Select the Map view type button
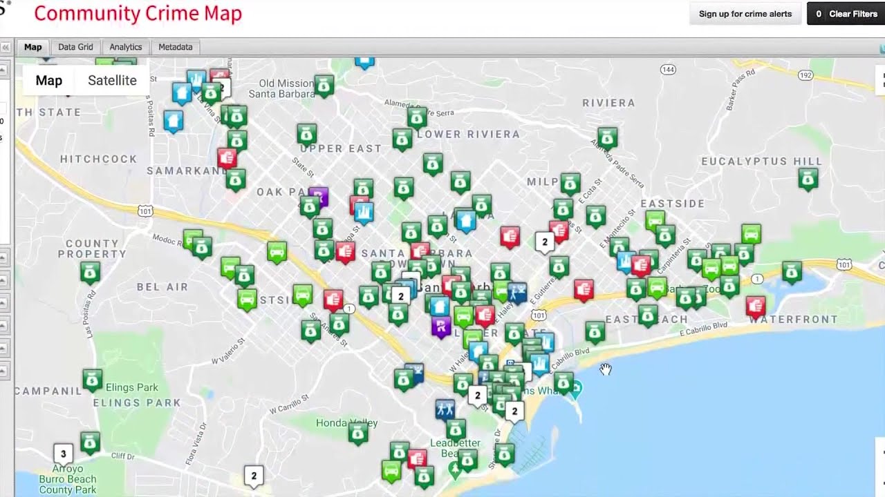This screenshot has width=885, height=497. (x=49, y=80)
